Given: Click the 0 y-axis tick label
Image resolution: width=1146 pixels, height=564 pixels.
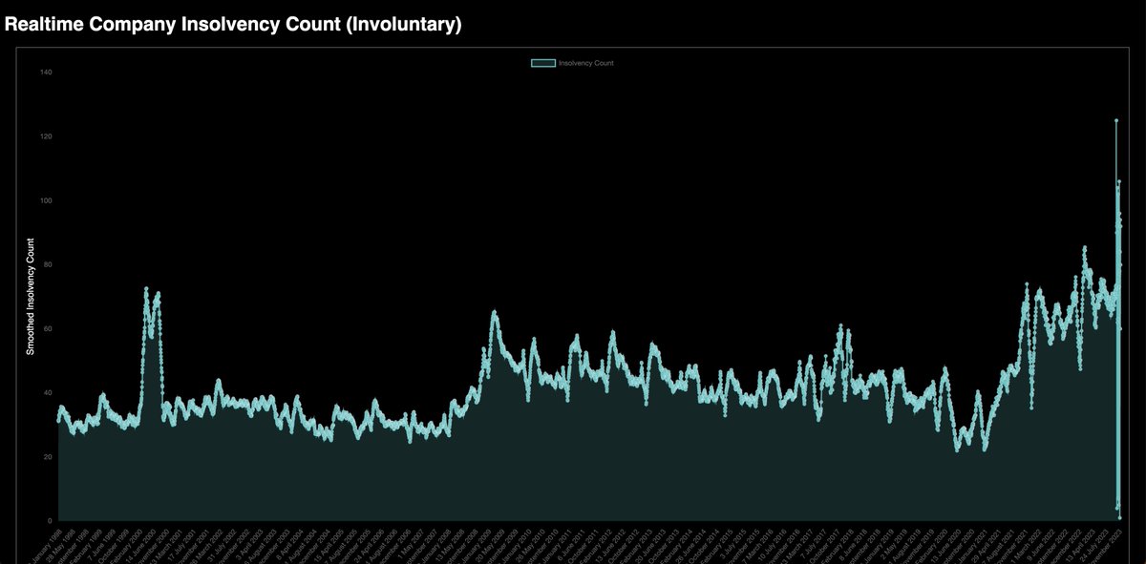Looking at the screenshot, I should (50, 520).
